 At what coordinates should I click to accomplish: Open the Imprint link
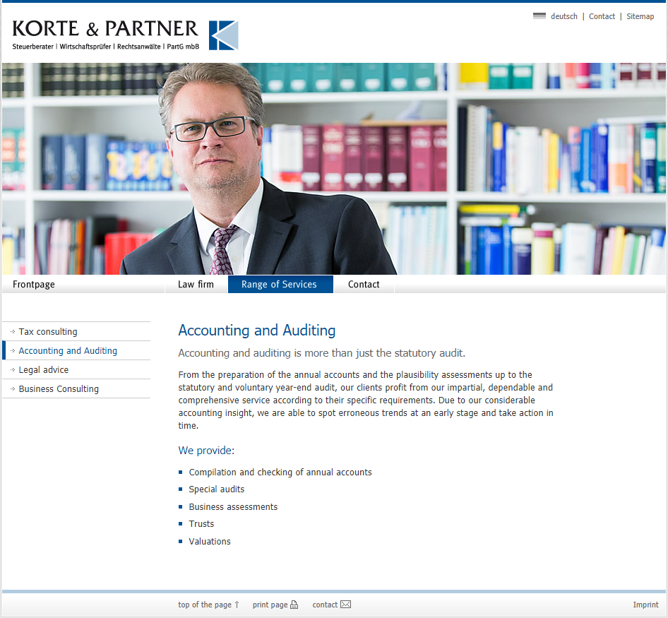(x=645, y=605)
